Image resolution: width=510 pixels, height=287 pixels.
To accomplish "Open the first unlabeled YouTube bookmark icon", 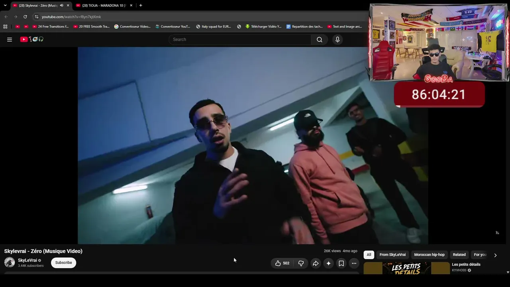I will pos(18,27).
